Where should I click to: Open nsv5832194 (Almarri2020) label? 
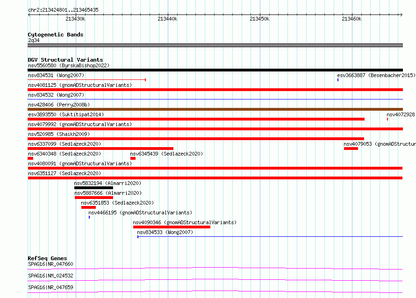(x=108, y=183)
